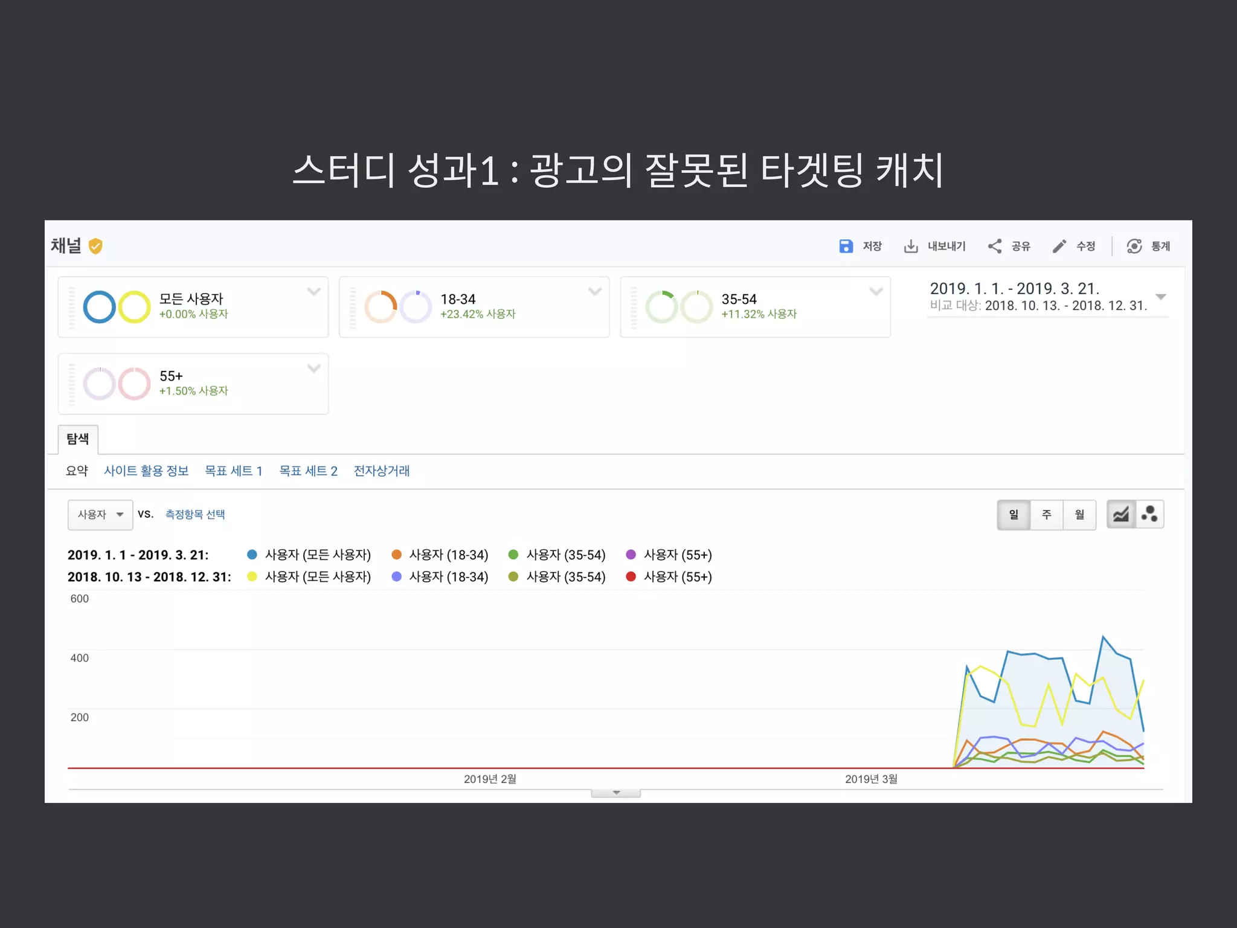Click the 2019년 3월 axis label
1237x928 pixels.
pos(871,779)
